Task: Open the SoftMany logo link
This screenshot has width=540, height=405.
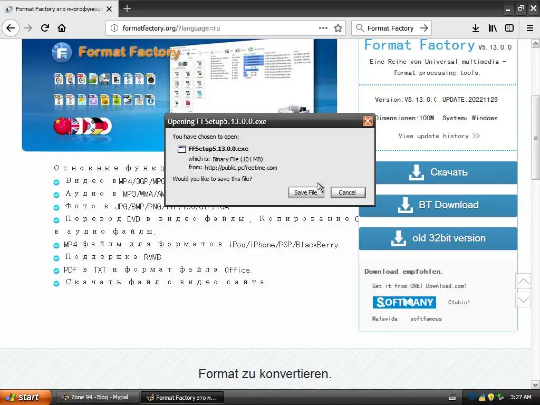Action: tap(404, 302)
